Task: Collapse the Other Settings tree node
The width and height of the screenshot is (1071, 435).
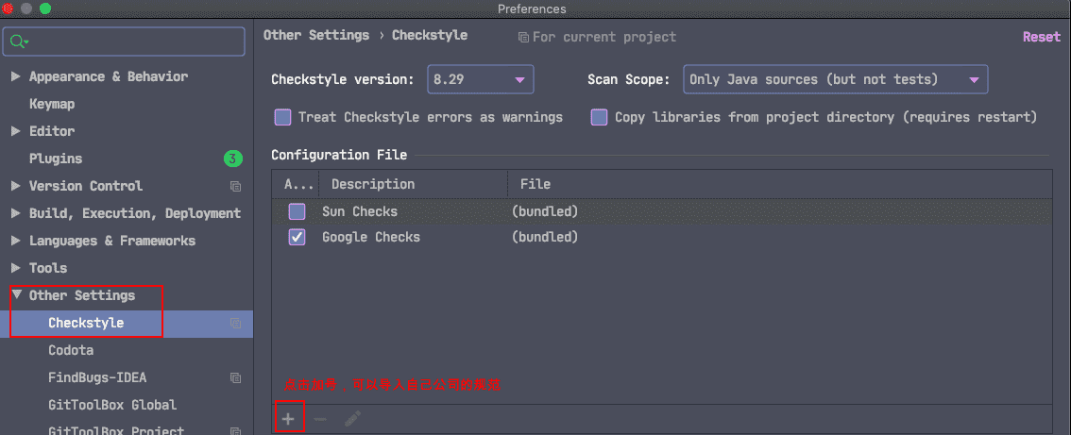Action: click(16, 295)
